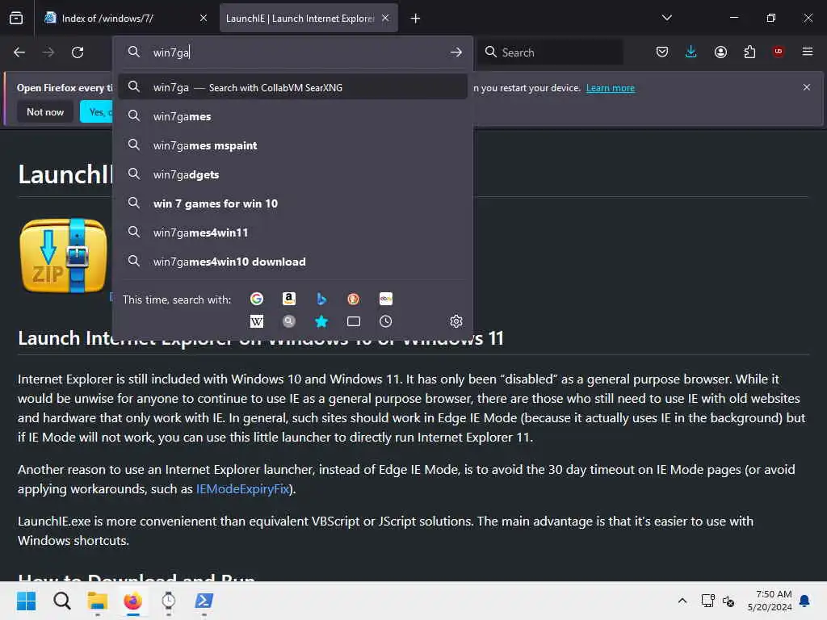827x620 pixels.
Task: Open the IEModeExpiryFix link
Action: 242,488
